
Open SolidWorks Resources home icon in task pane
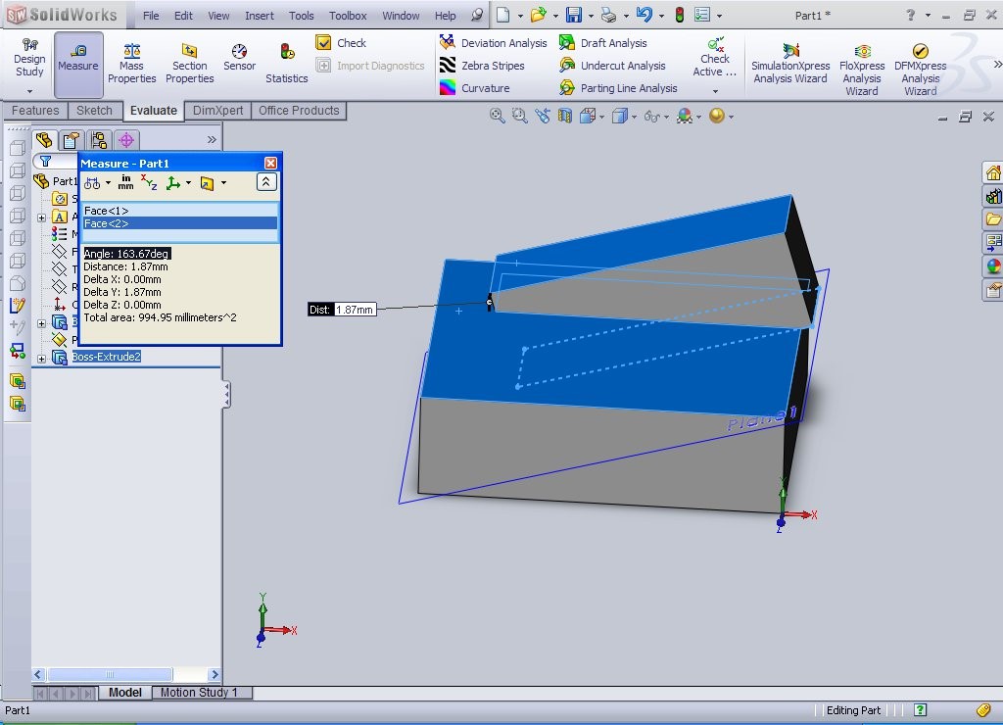click(x=993, y=172)
